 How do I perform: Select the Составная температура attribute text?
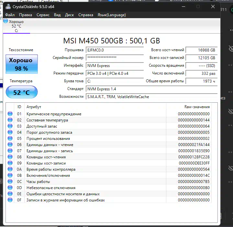click(x=47, y=120)
